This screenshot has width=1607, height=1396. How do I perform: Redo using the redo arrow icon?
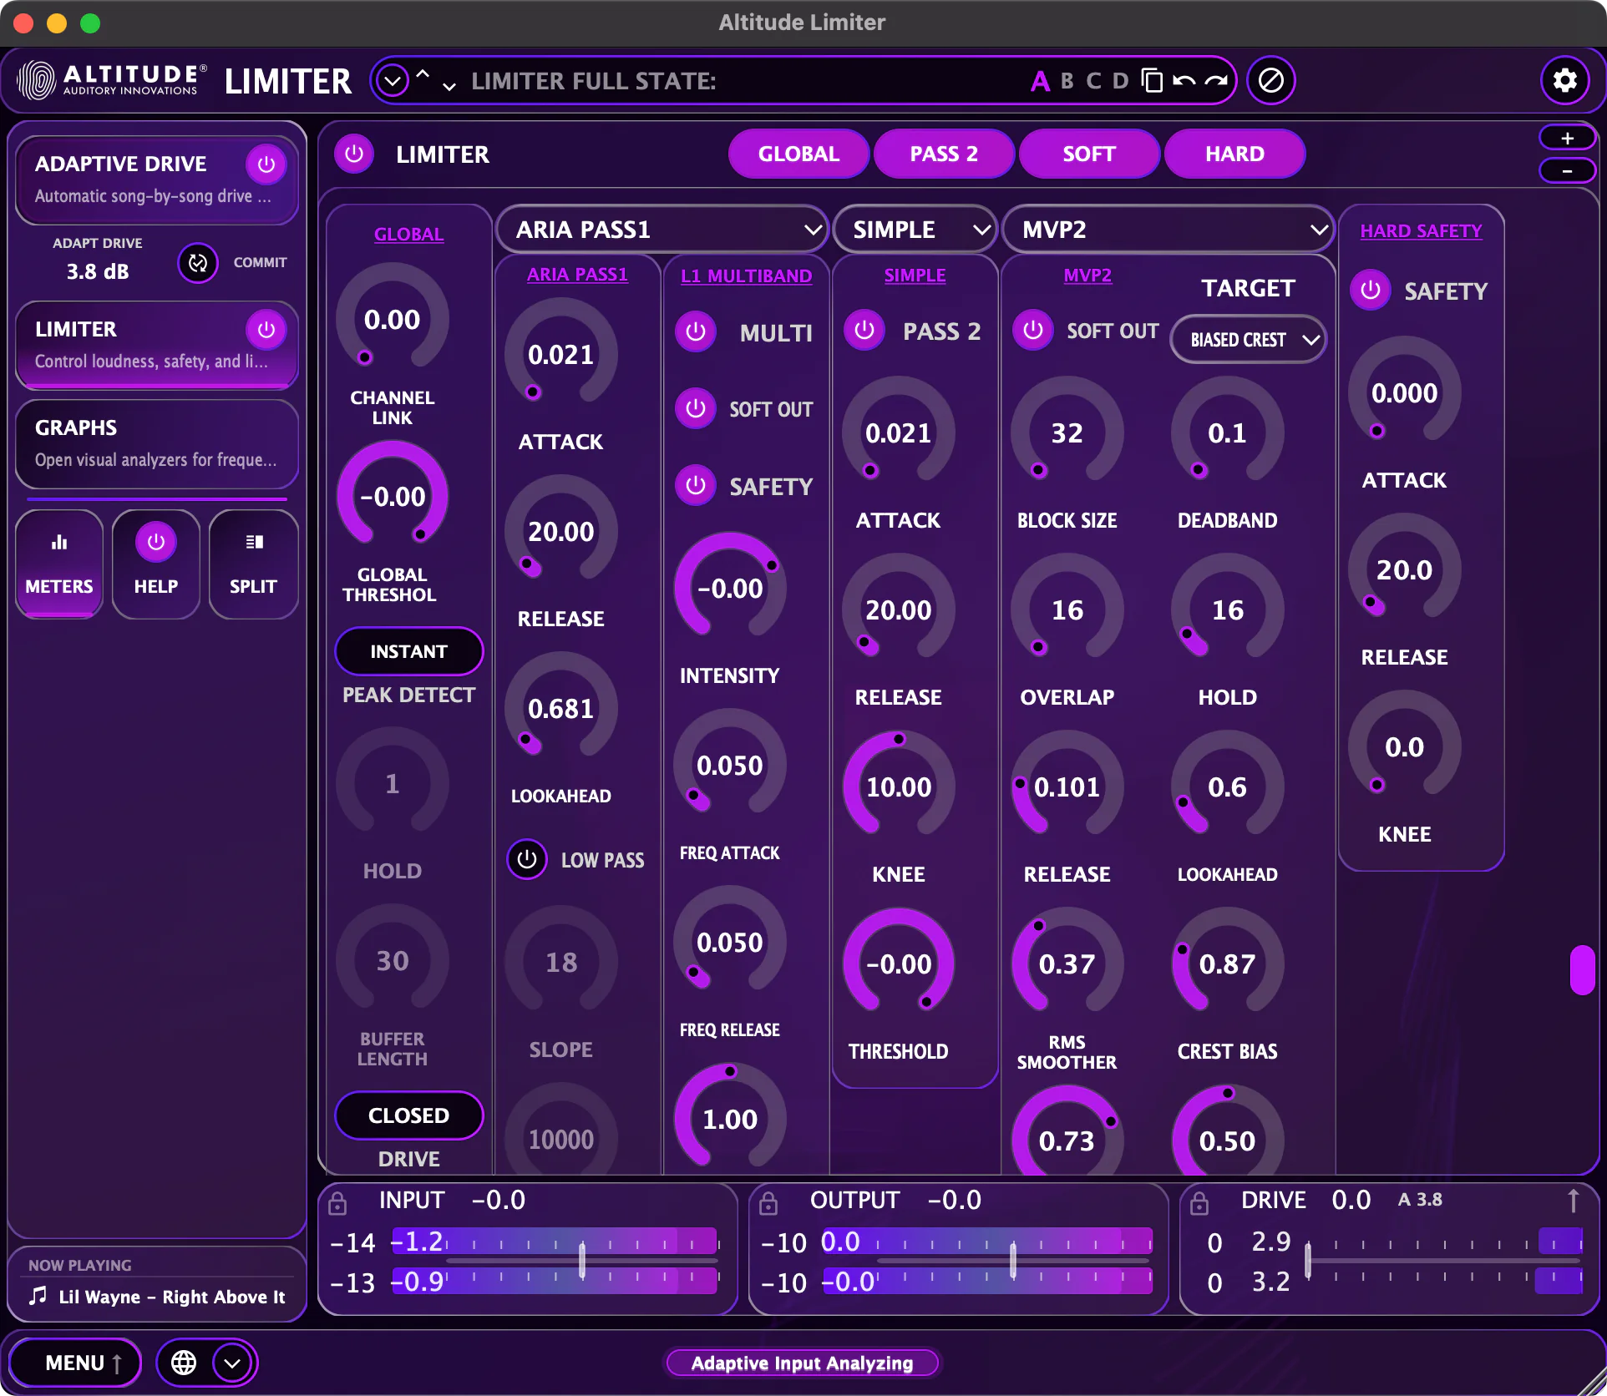tap(1217, 81)
